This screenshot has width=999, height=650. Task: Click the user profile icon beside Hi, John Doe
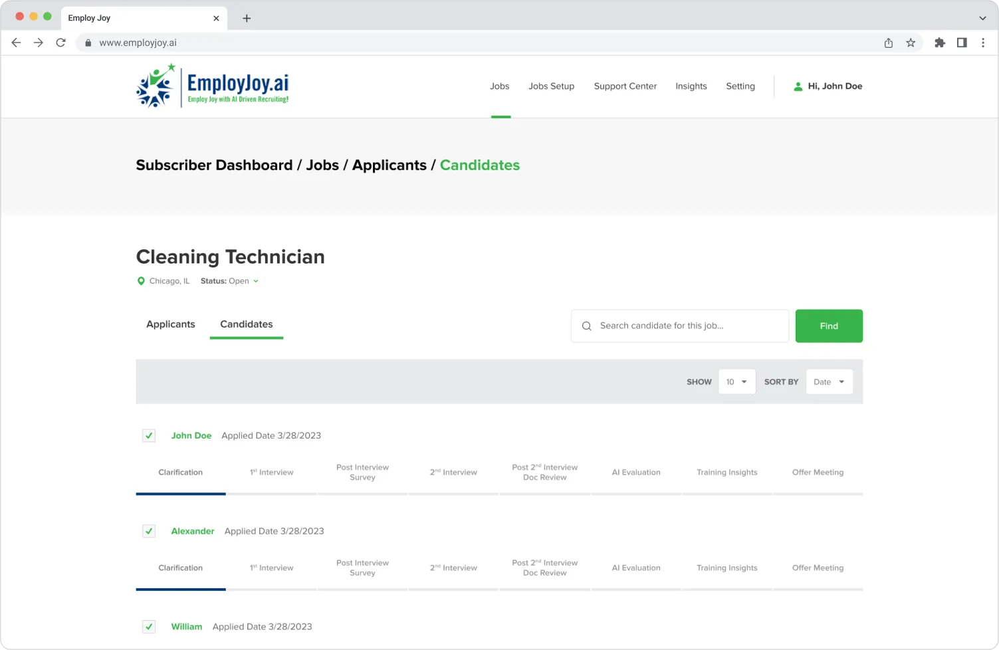point(798,86)
